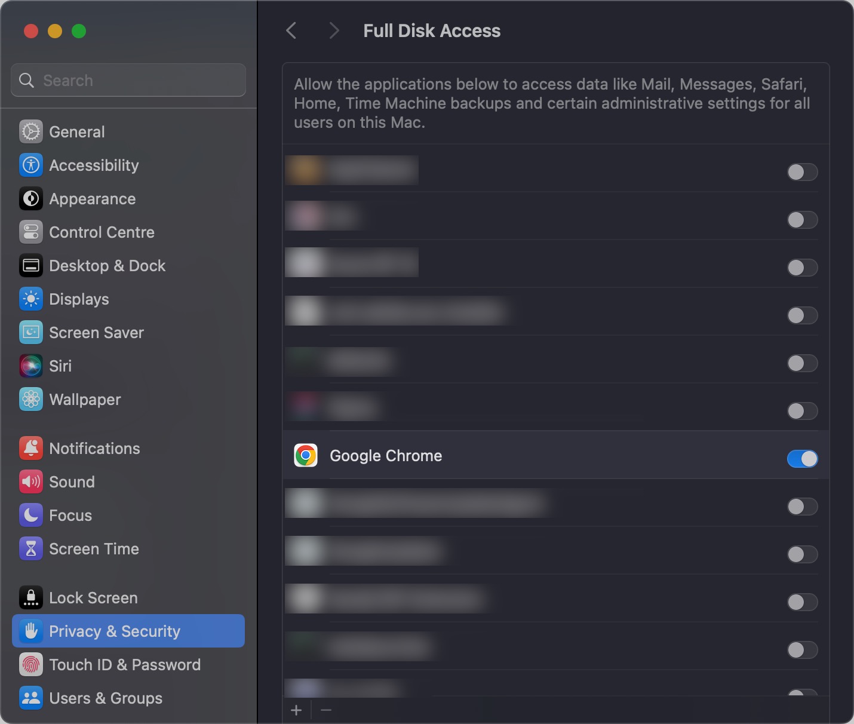Viewport: 854px width, 724px height.
Task: Open Displays settings
Action: point(79,299)
